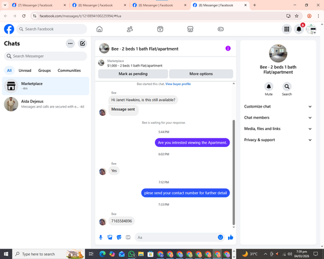Select the All chats filter

click(9, 71)
